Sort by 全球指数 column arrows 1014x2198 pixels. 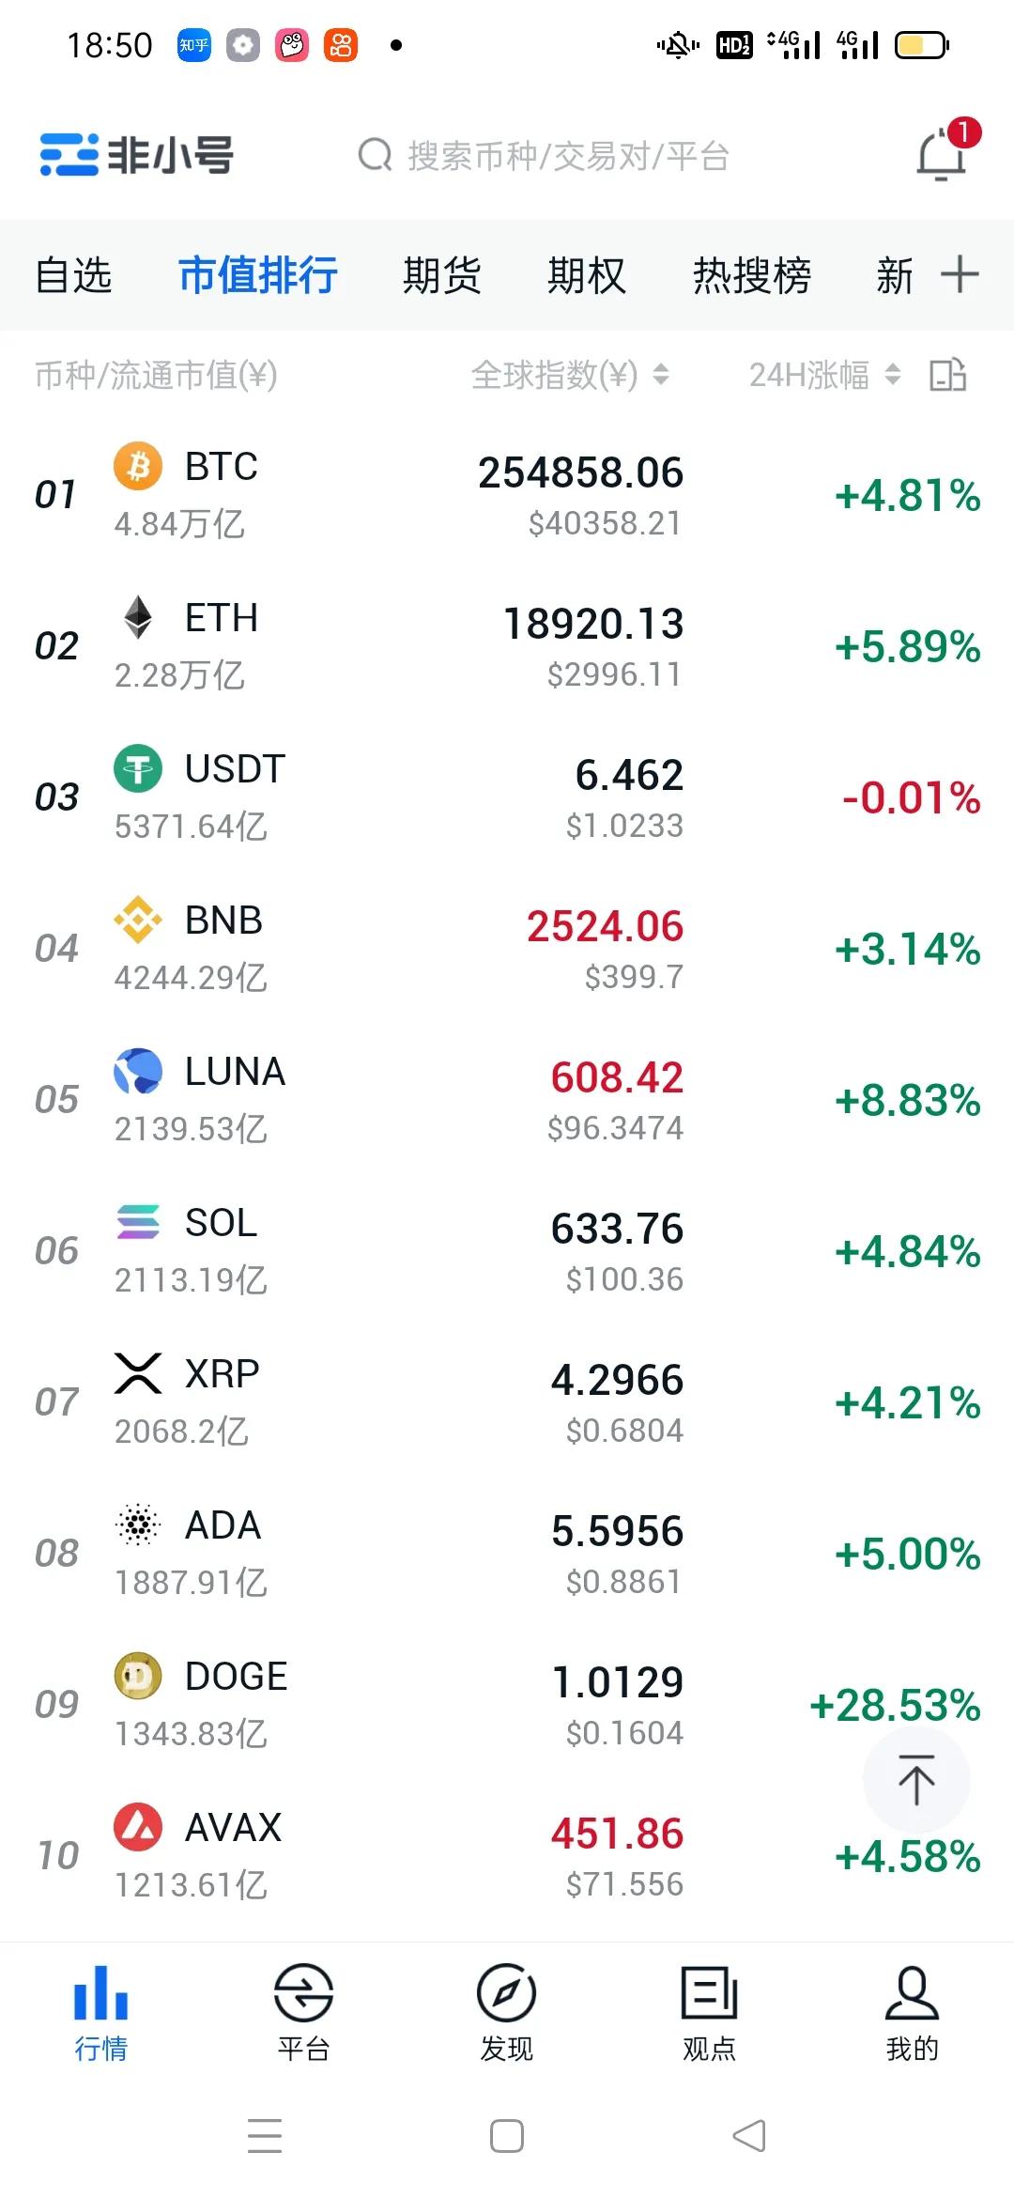(x=661, y=375)
